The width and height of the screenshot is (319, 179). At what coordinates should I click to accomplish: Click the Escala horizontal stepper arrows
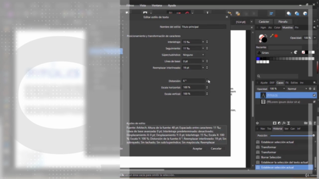tap(207, 88)
